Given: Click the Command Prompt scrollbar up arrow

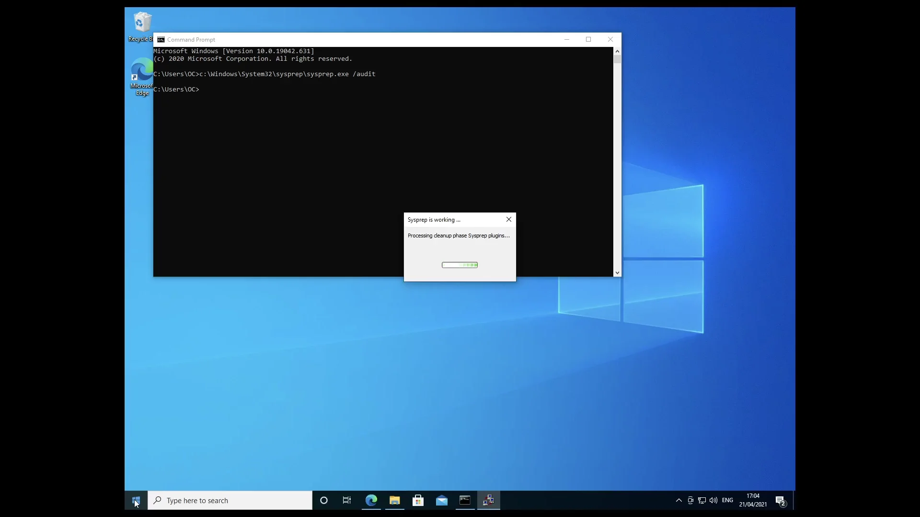Looking at the screenshot, I should pos(617,51).
